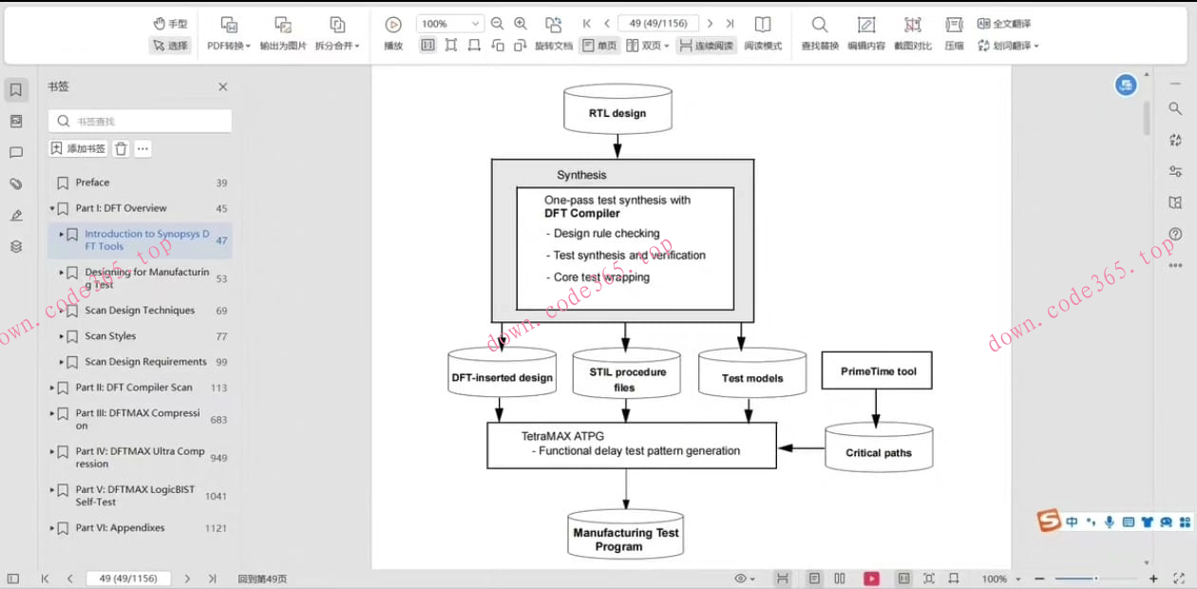The width and height of the screenshot is (1197, 589).
Task: Toggle Continuous Reading (连续阅读) mode
Action: [706, 46]
